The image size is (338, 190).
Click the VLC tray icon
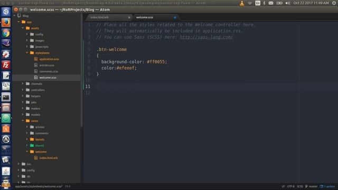(x=242, y=3)
